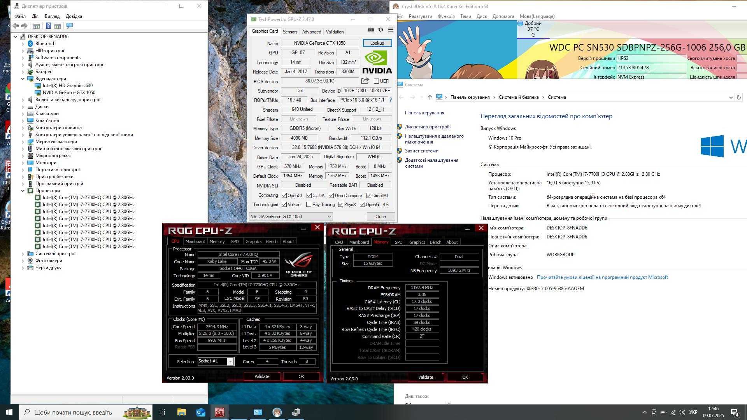Screen dimensions: 747x420
Task: Switch to the Sensors tab in GPU-Z
Action: pyautogui.click(x=290, y=32)
